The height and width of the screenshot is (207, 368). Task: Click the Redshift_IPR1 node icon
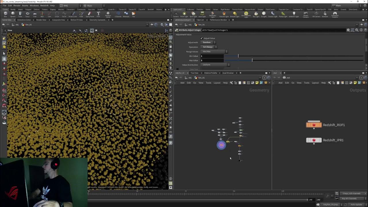coord(314,140)
